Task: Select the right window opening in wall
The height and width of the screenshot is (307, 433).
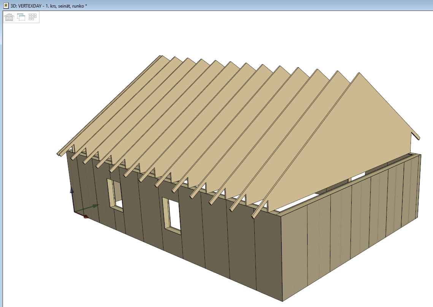Action: (173, 214)
